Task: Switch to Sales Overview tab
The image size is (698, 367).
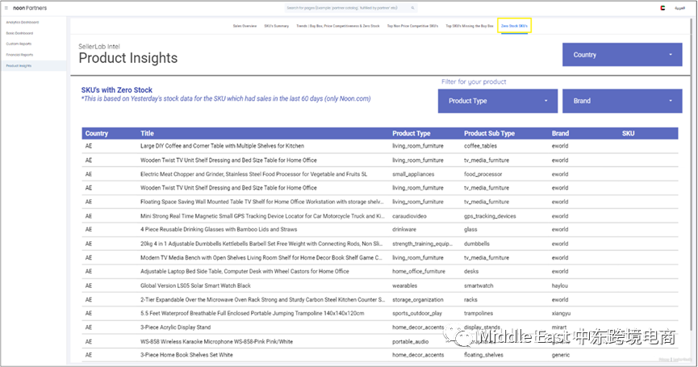Action: [x=245, y=26]
